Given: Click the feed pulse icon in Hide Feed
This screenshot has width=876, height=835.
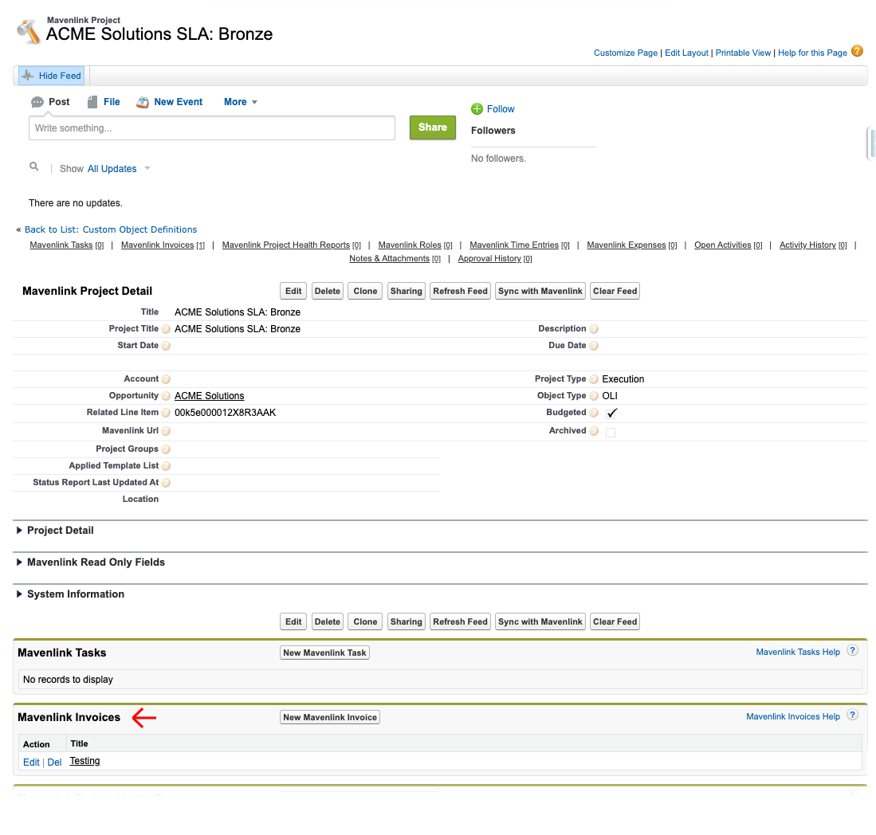Looking at the screenshot, I should tap(27, 76).
